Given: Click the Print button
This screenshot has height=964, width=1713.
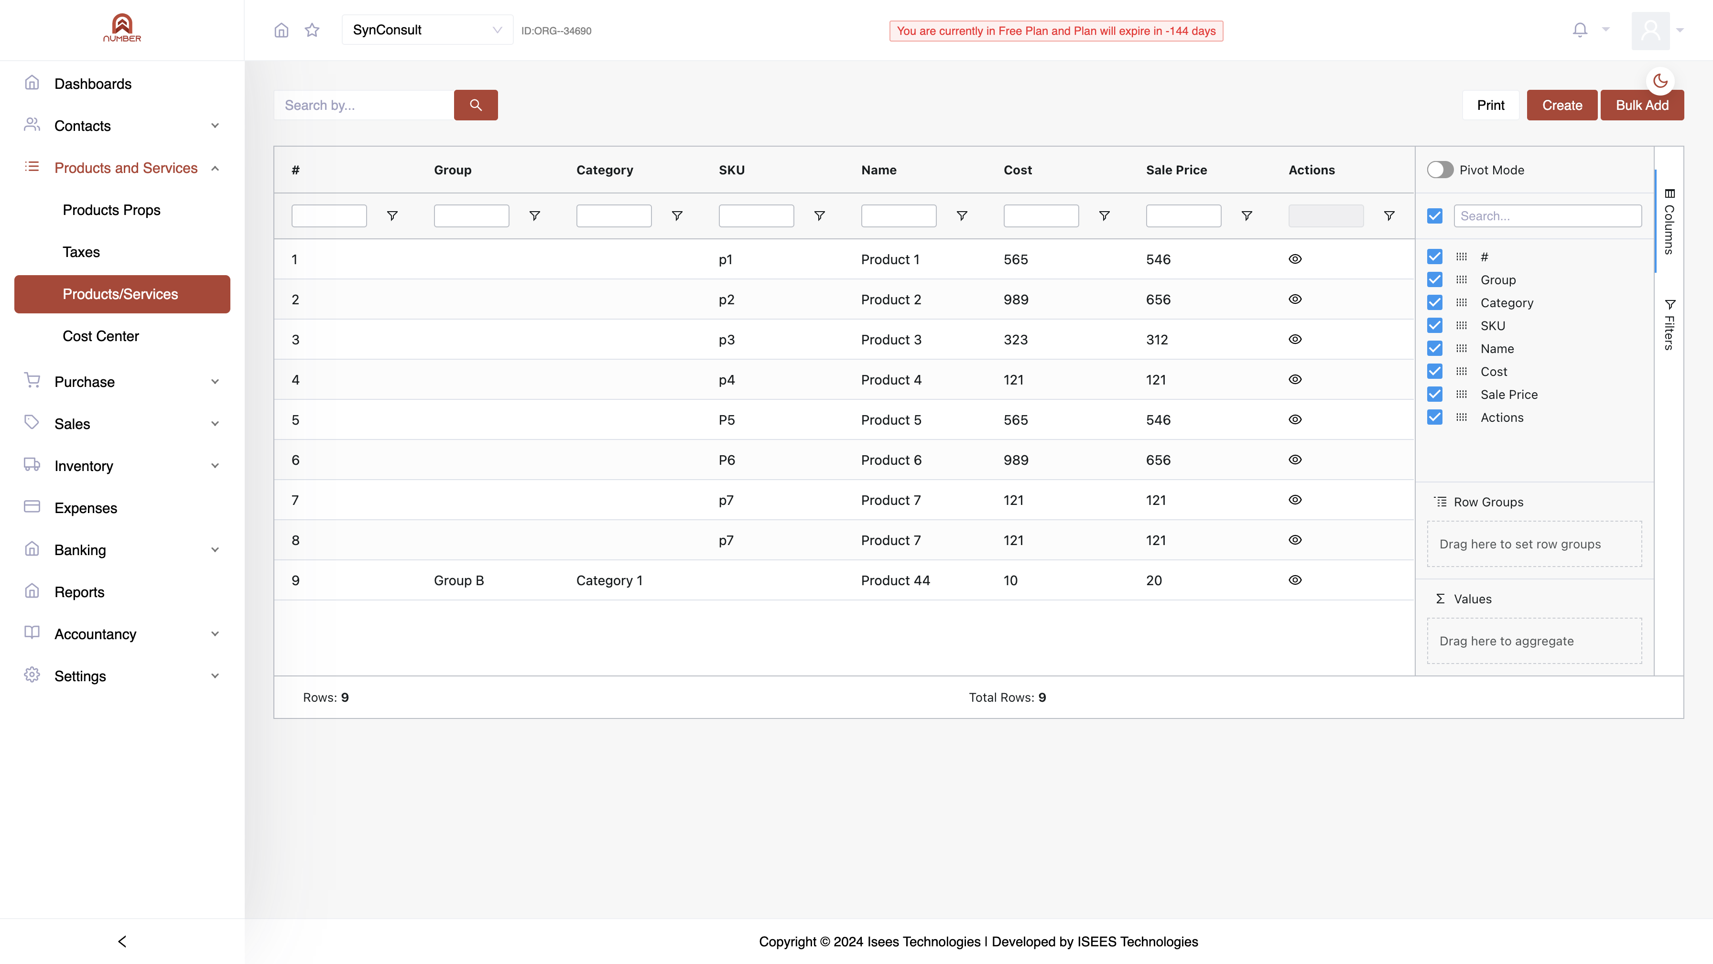Looking at the screenshot, I should [1490, 105].
